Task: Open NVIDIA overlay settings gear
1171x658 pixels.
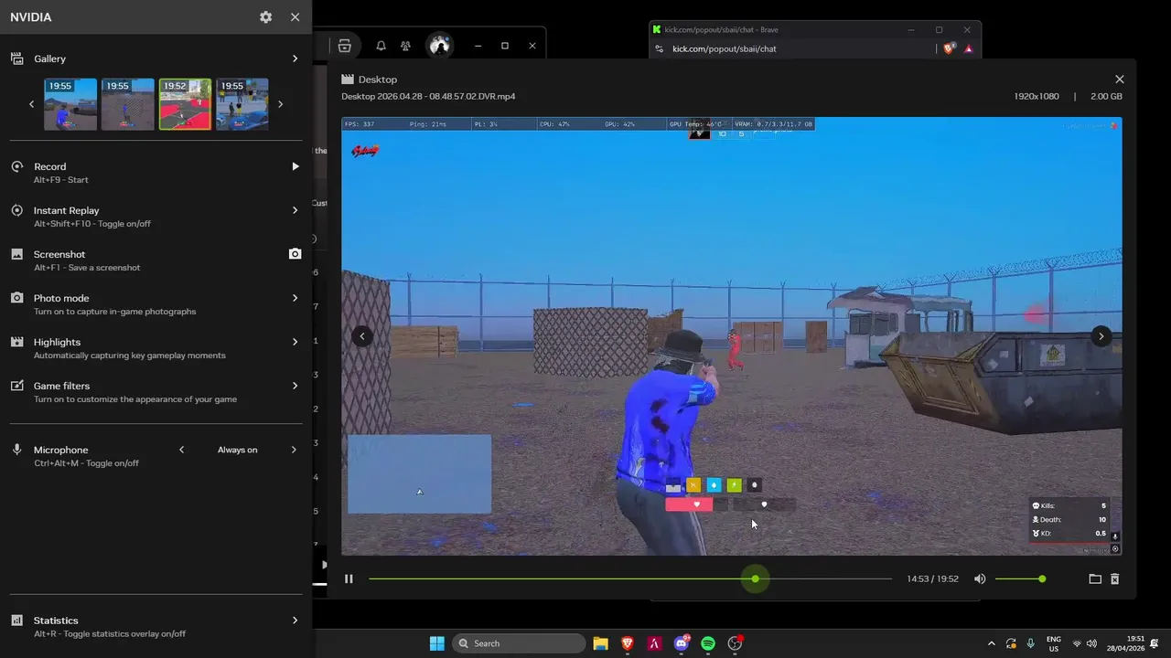Action: point(265,17)
